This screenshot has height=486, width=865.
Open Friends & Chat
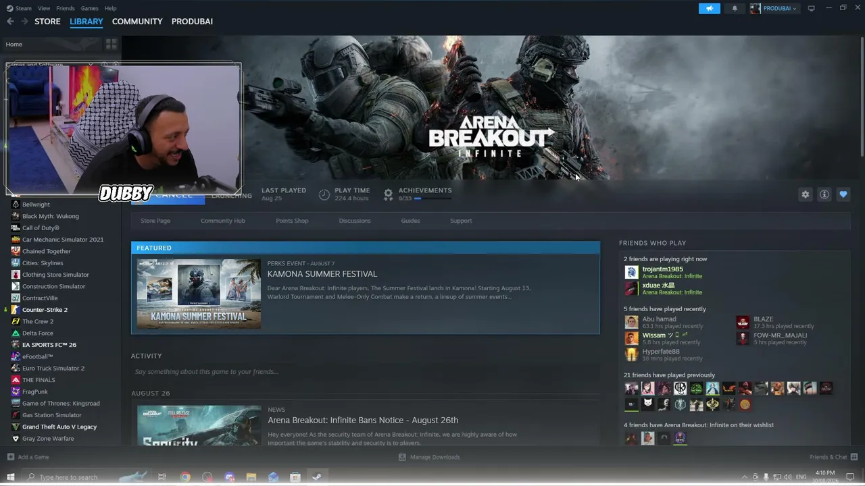(833, 457)
